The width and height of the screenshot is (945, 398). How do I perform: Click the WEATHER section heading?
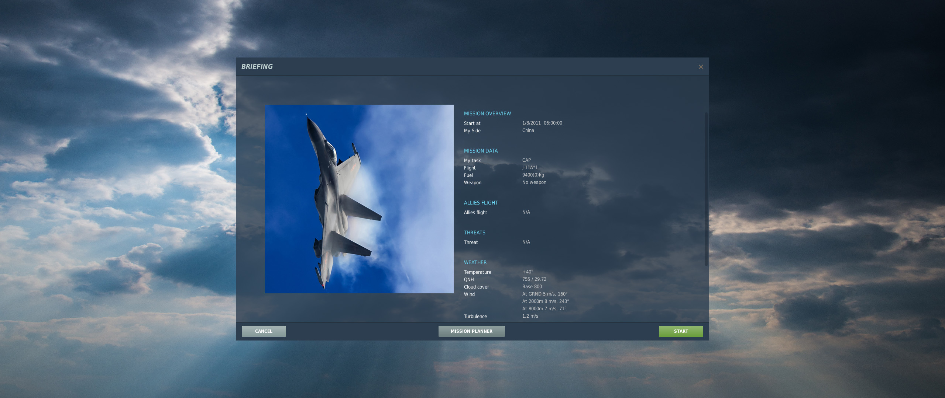click(475, 262)
